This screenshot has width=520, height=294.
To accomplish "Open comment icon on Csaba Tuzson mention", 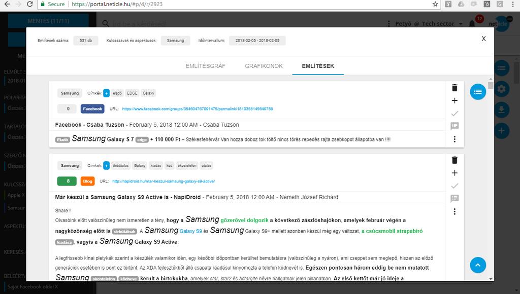I will coord(454,126).
